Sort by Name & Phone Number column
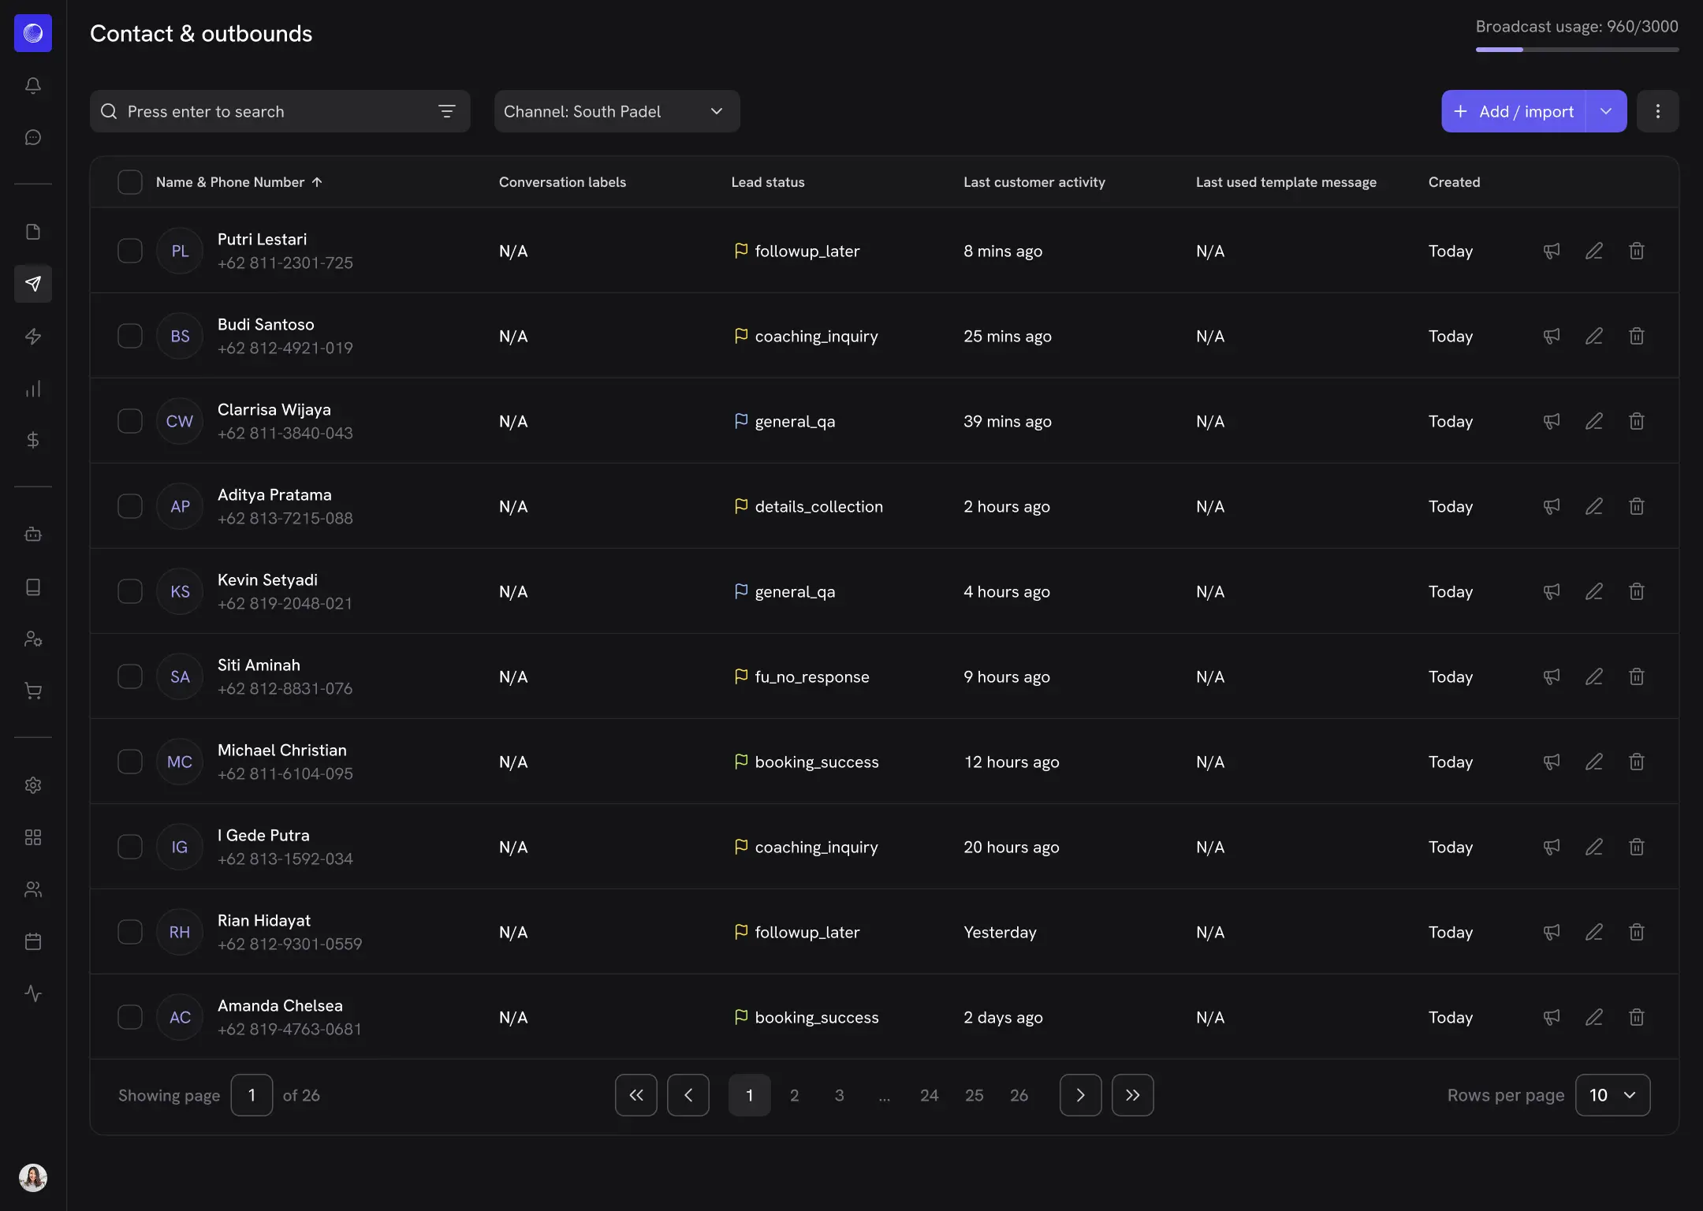Viewport: 1703px width, 1211px height. [239, 182]
